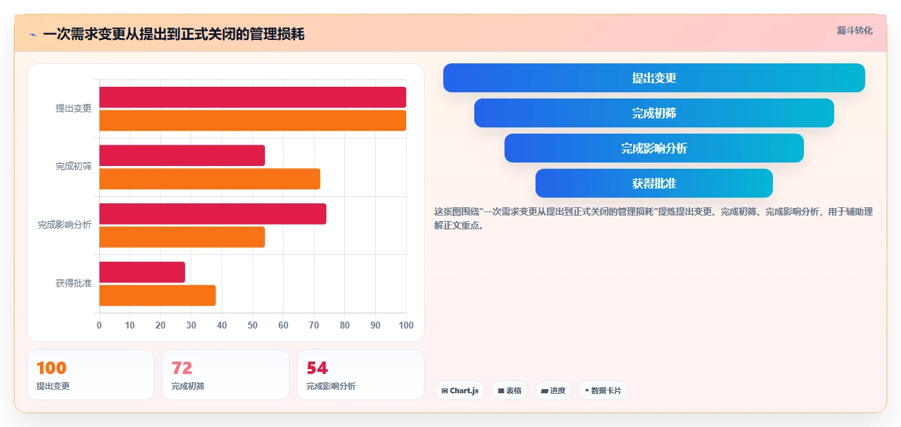Click the x-axis tick label 40
The height and width of the screenshot is (427, 901).
click(222, 325)
